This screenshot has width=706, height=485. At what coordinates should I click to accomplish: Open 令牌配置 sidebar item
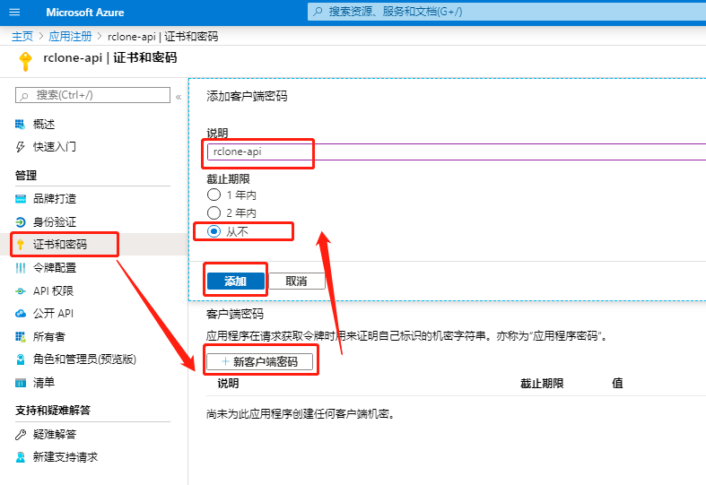point(55,268)
